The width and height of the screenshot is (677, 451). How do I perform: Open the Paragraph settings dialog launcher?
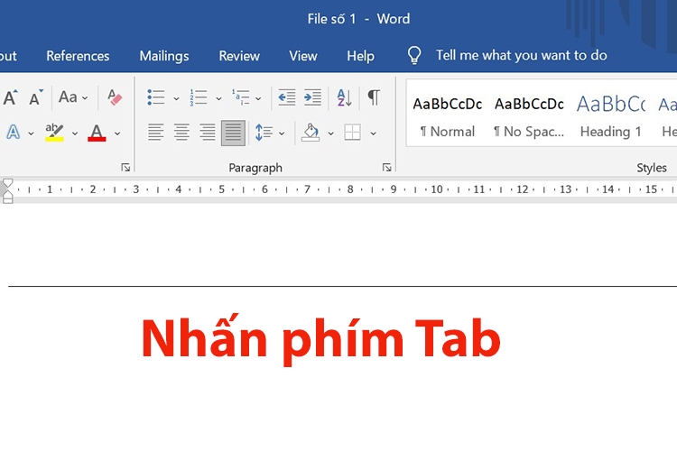387,168
